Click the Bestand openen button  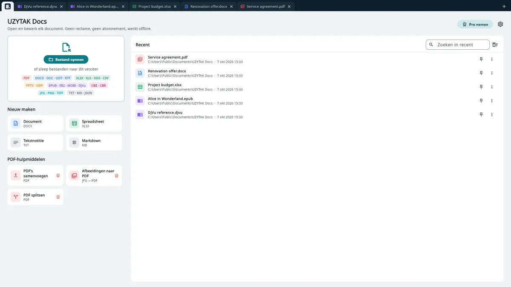[x=66, y=60]
